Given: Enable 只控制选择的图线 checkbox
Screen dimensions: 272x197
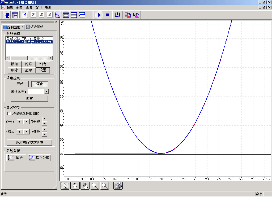Looking at the screenshot, I should coord(9,113).
